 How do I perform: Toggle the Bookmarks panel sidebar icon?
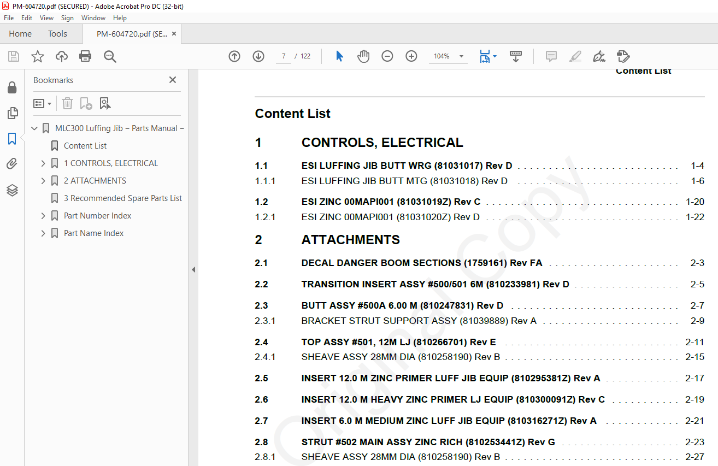[12, 139]
